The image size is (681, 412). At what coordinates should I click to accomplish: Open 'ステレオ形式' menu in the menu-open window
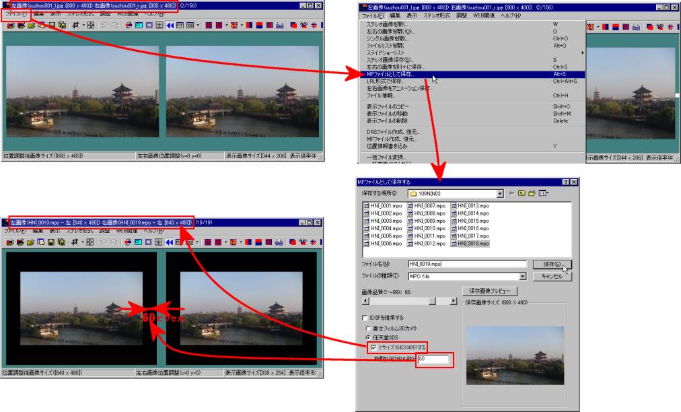tap(437, 15)
